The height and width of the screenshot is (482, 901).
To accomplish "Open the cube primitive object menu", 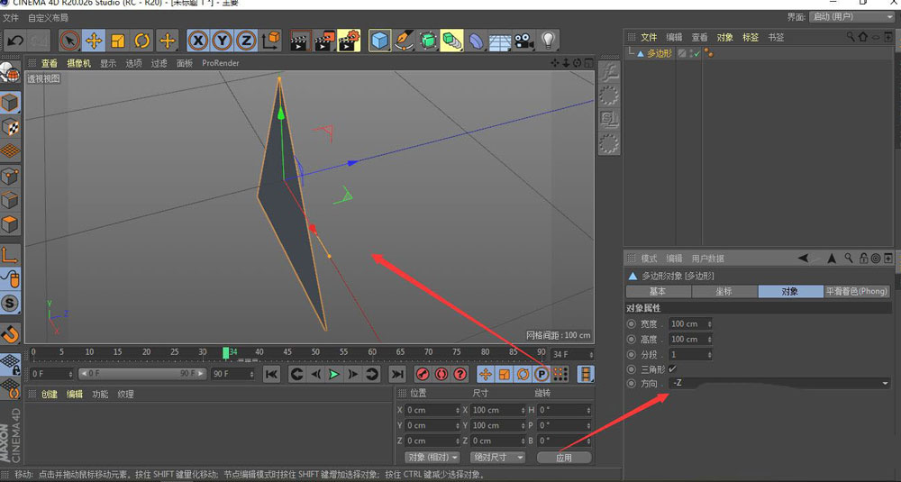I will 379,41.
